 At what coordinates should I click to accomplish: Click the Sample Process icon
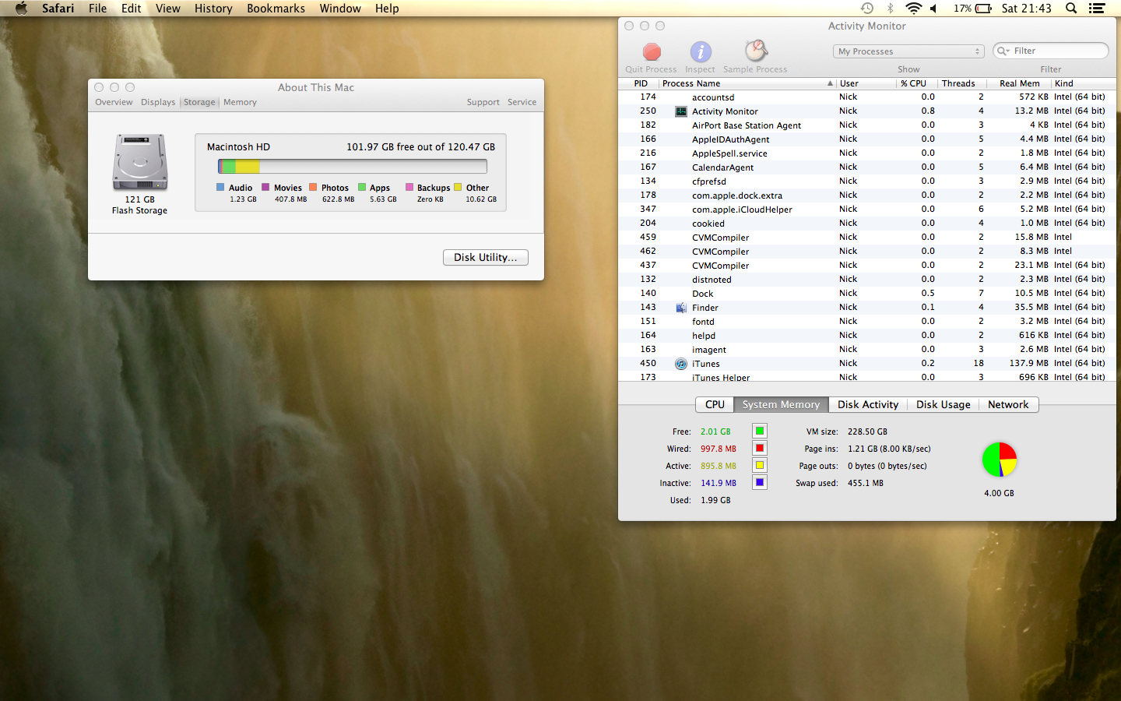756,51
